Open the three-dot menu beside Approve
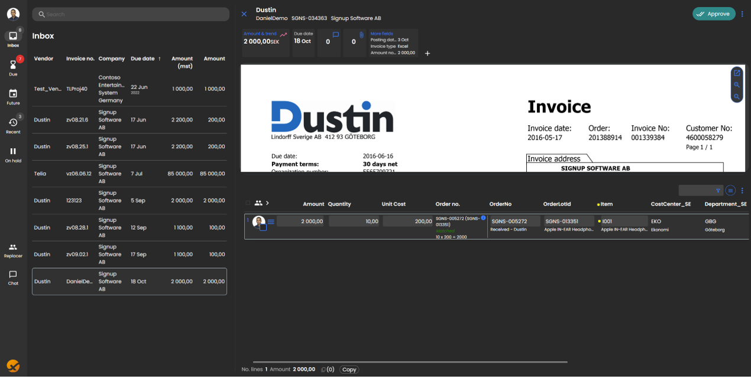Image resolution: width=751 pixels, height=379 pixels. point(743,14)
